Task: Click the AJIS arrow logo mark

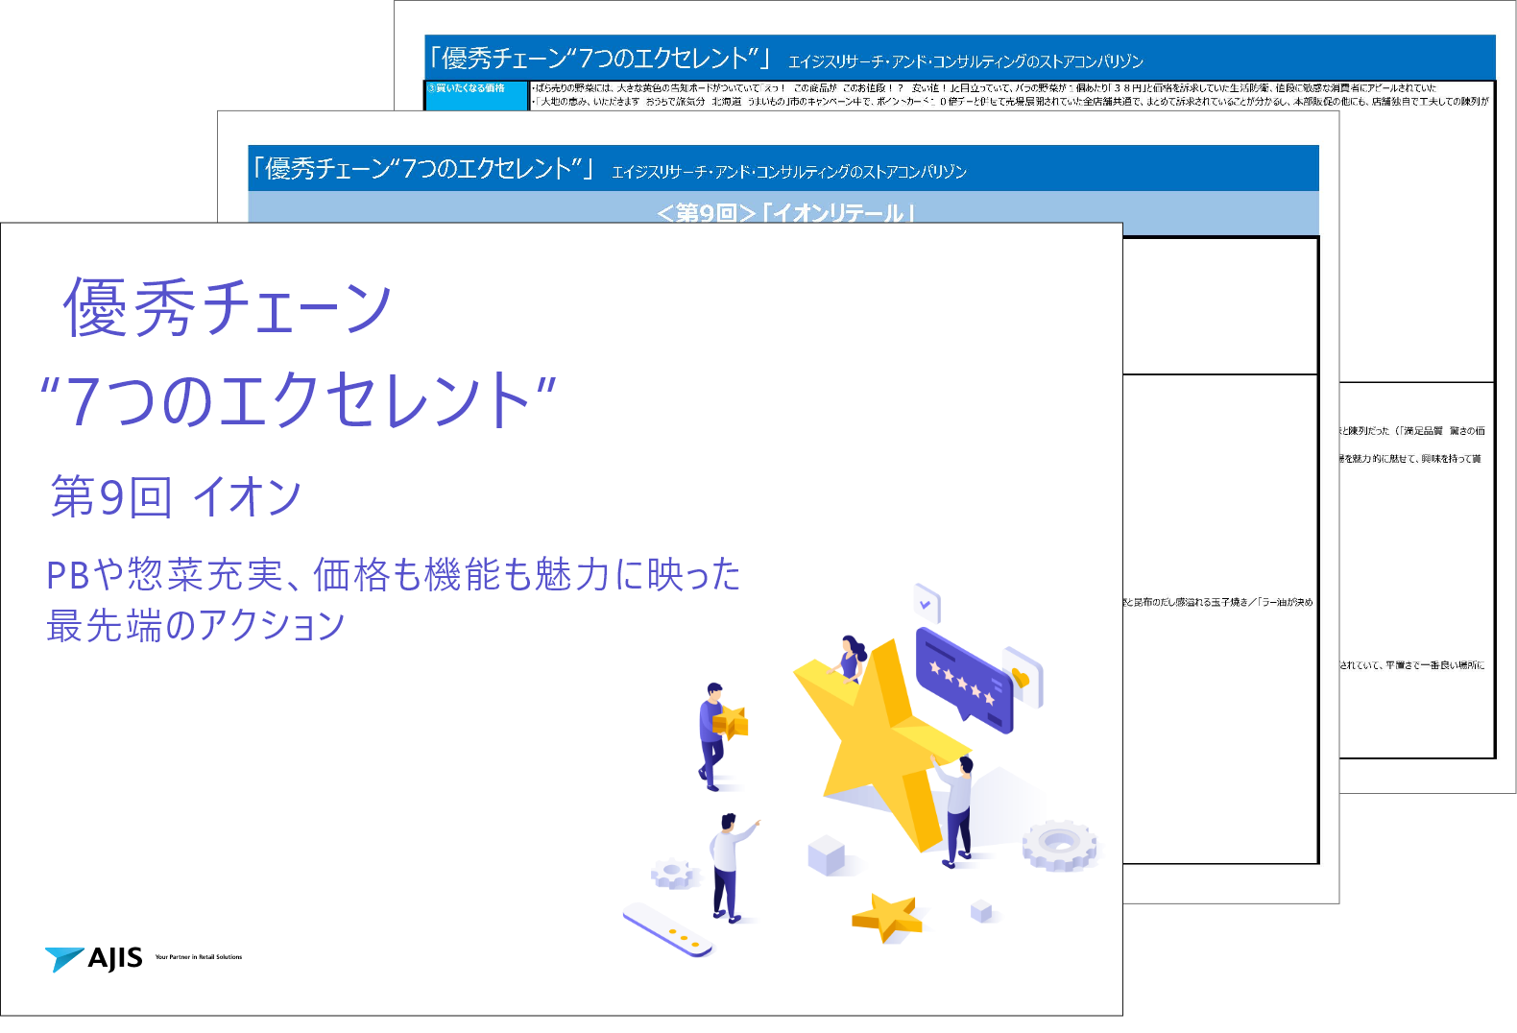Action: (64, 958)
